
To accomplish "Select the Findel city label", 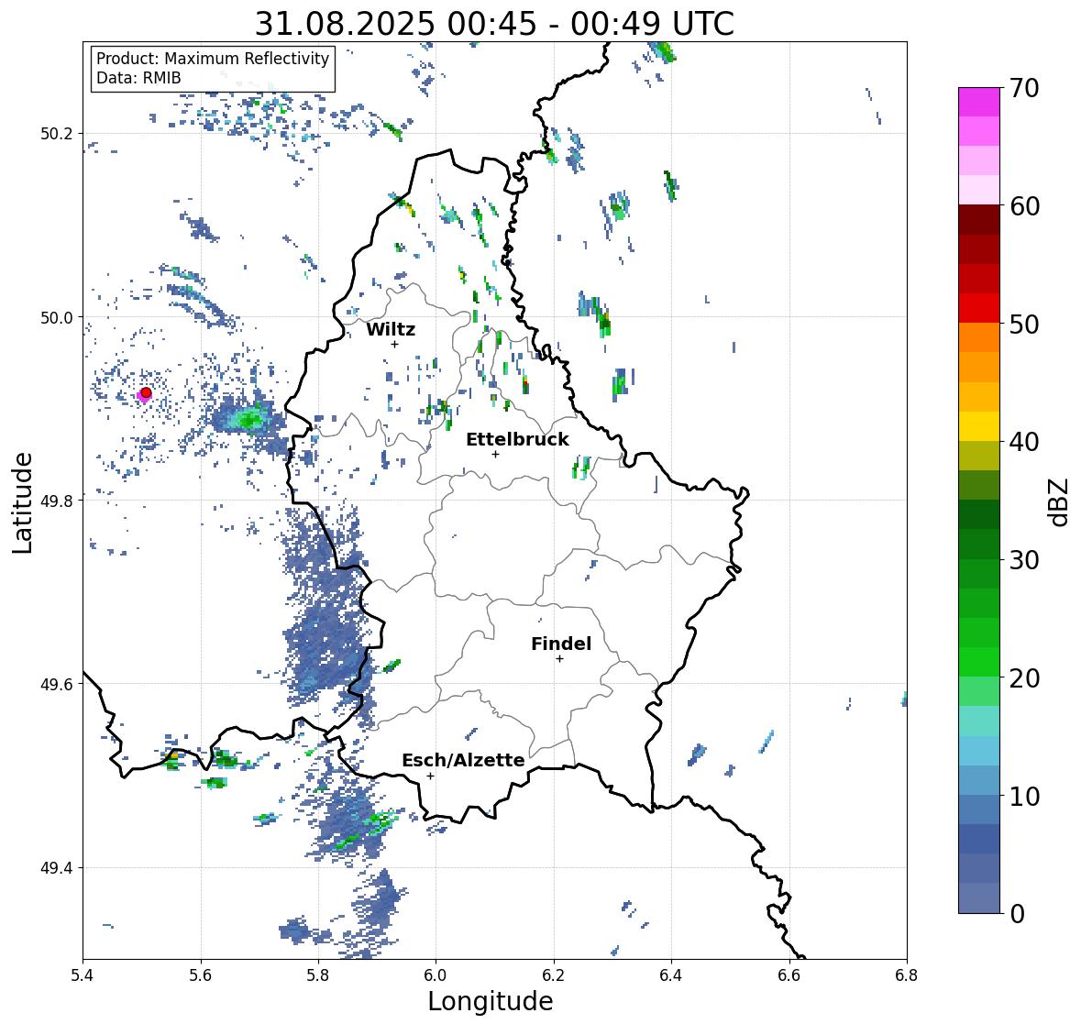I will (560, 644).
